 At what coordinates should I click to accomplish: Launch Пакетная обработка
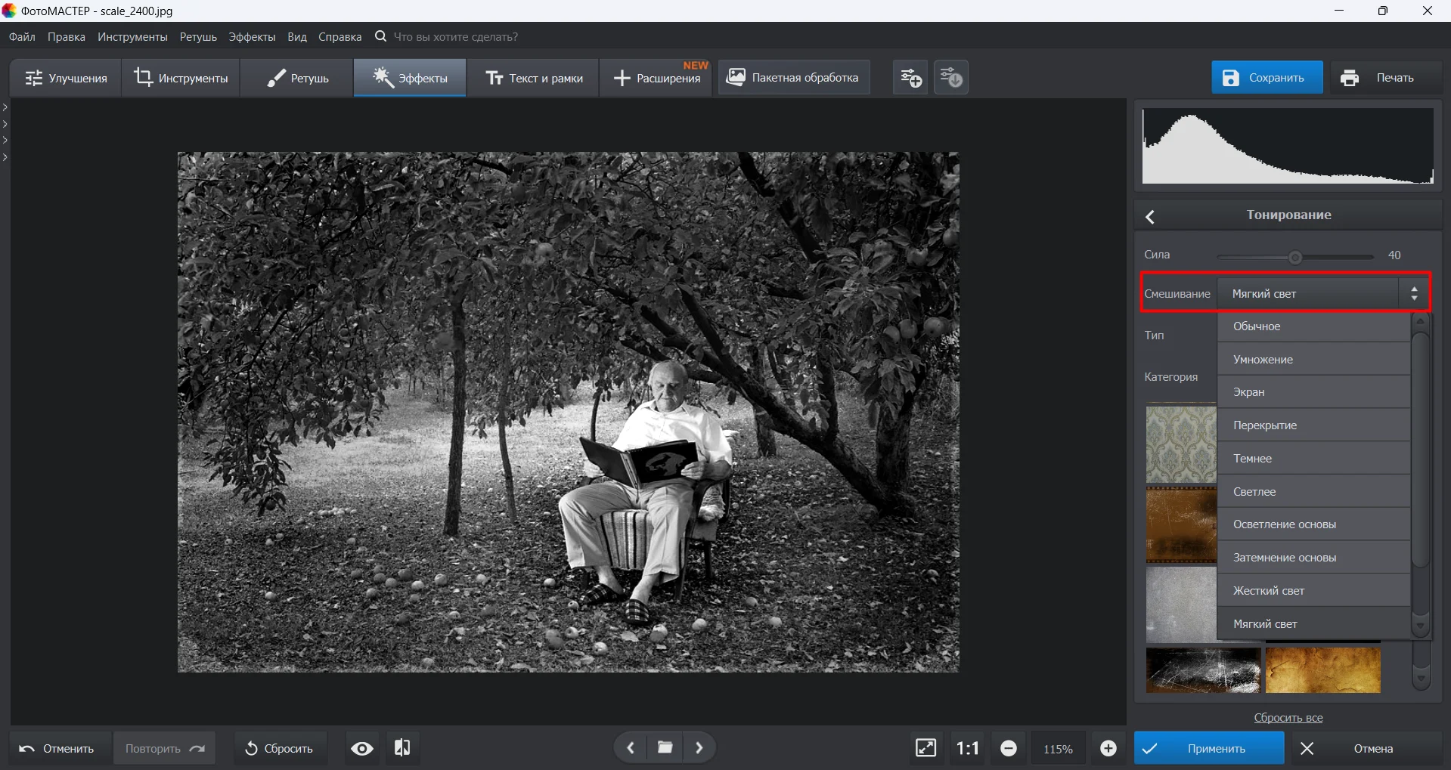[x=793, y=77]
